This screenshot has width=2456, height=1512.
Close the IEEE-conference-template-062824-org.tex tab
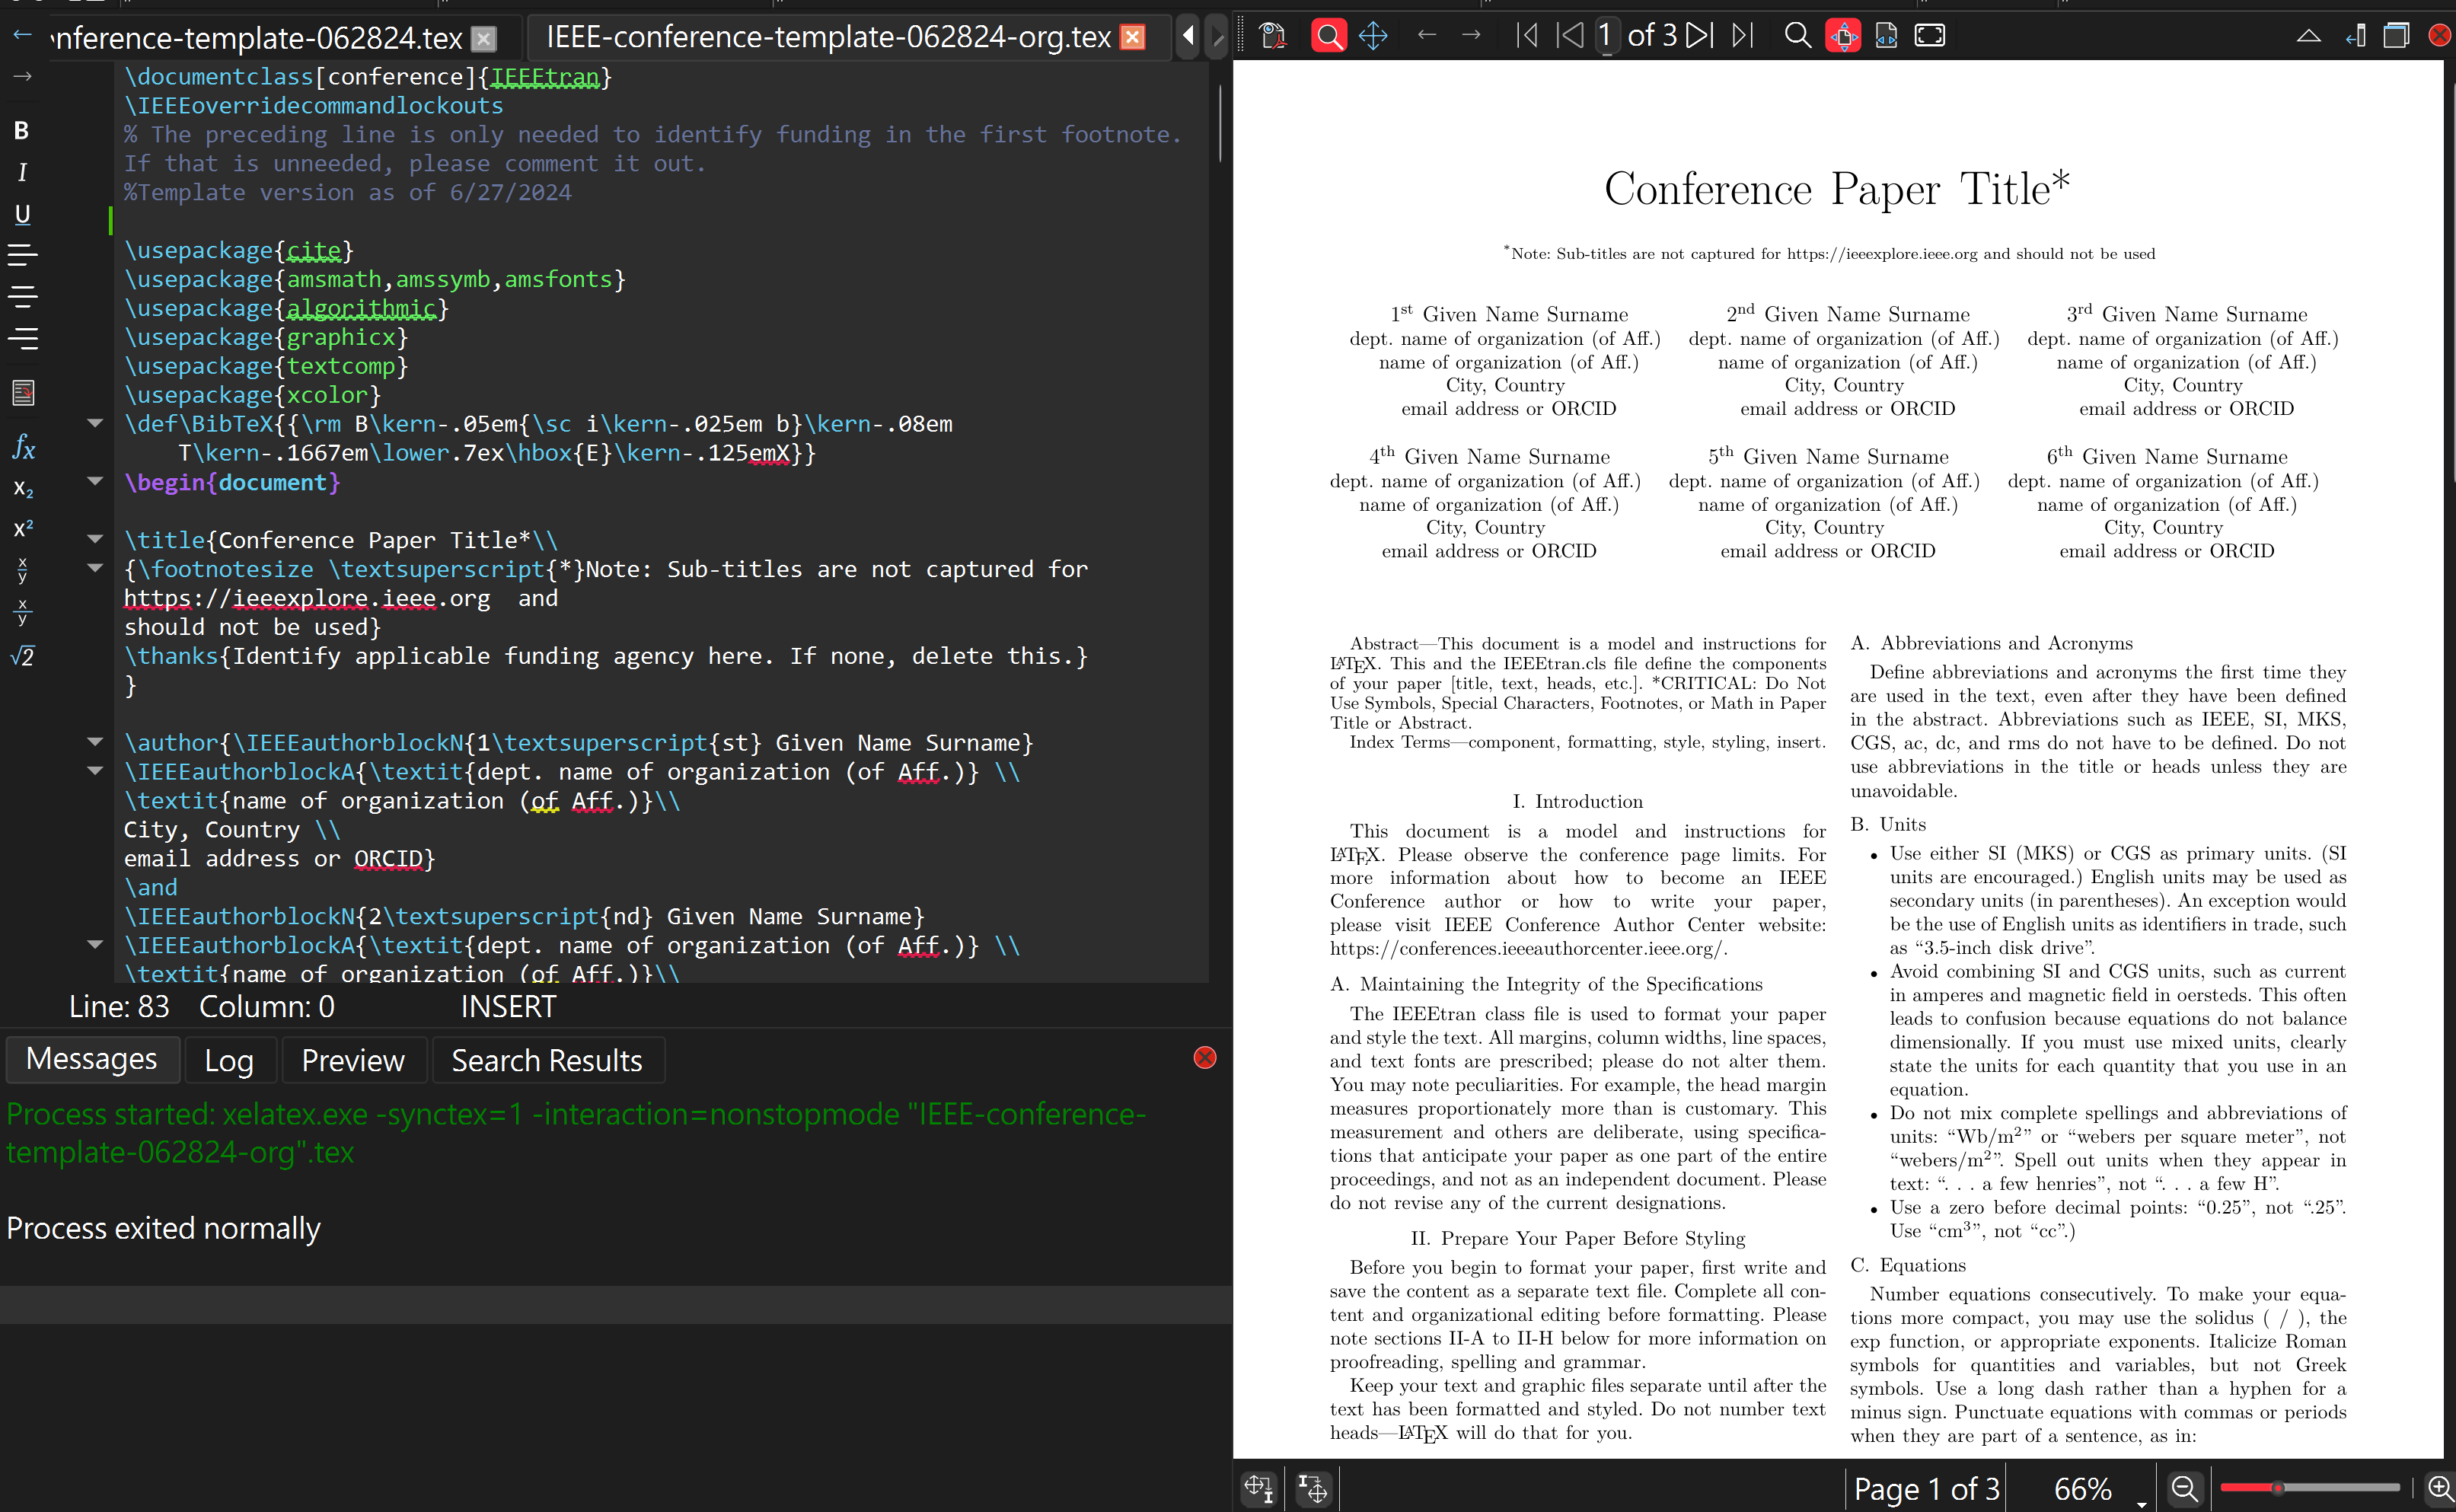coord(1133,38)
